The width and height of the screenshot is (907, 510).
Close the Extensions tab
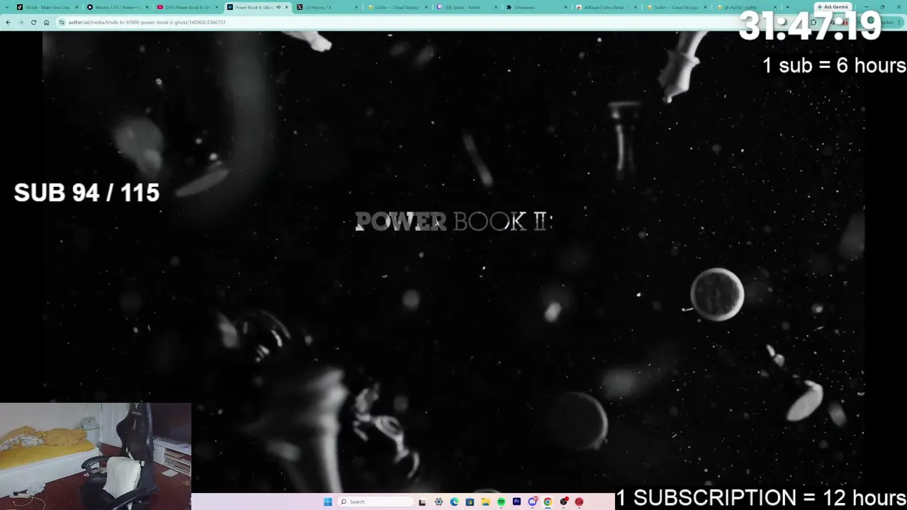(x=566, y=7)
